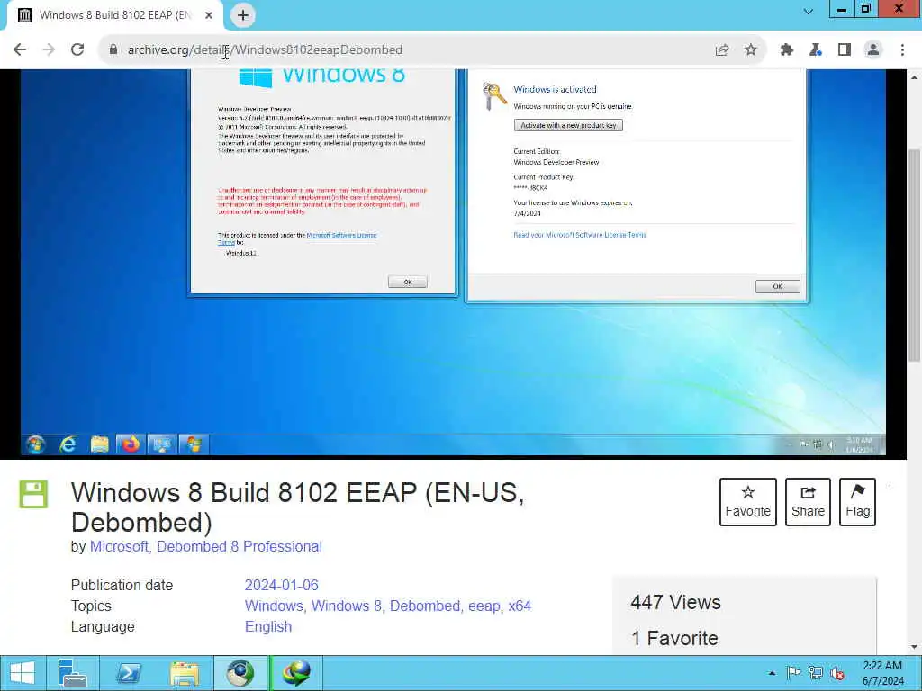Open the Chrome Labs flask icon

pos(816,50)
